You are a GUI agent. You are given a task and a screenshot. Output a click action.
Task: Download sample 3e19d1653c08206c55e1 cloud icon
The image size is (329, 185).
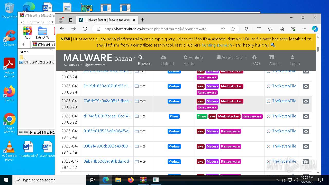tap(306, 86)
